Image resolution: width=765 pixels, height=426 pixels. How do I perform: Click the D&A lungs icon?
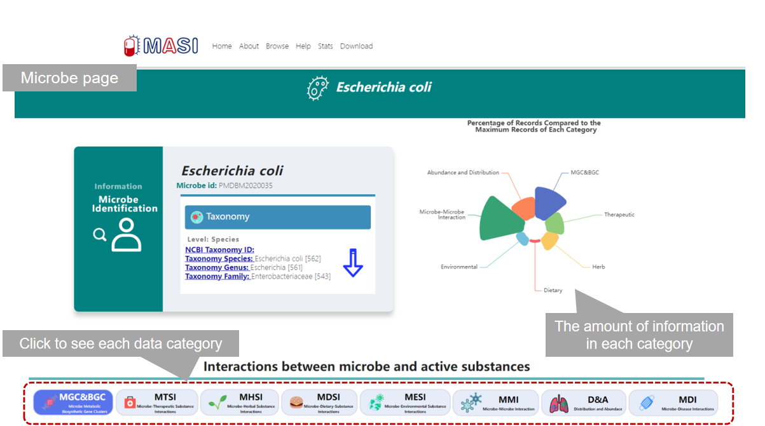click(559, 403)
